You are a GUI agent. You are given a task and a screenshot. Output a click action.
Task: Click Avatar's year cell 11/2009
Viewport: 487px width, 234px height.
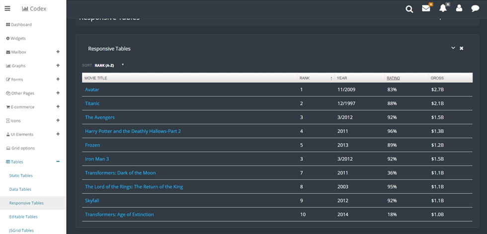346,89
